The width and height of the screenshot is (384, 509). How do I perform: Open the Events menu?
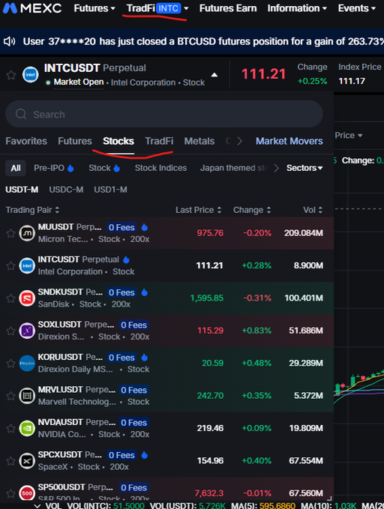[x=357, y=8]
